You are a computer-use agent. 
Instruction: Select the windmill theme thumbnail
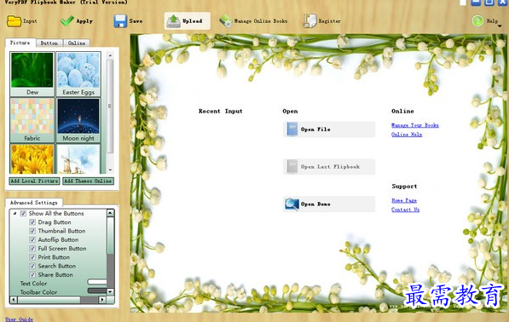tap(78, 159)
